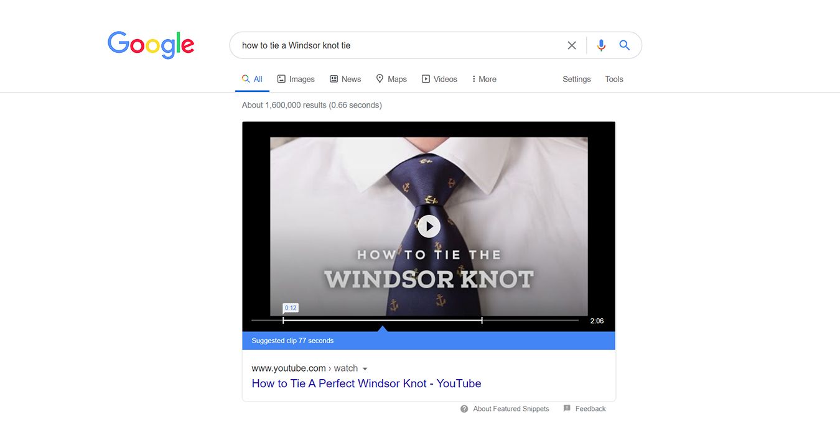This screenshot has height=435, width=840.
Task: Seek within the video progress bar
Action: [415, 321]
